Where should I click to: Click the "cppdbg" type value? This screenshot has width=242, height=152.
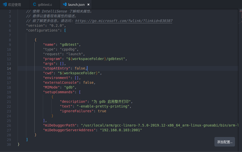(68, 49)
